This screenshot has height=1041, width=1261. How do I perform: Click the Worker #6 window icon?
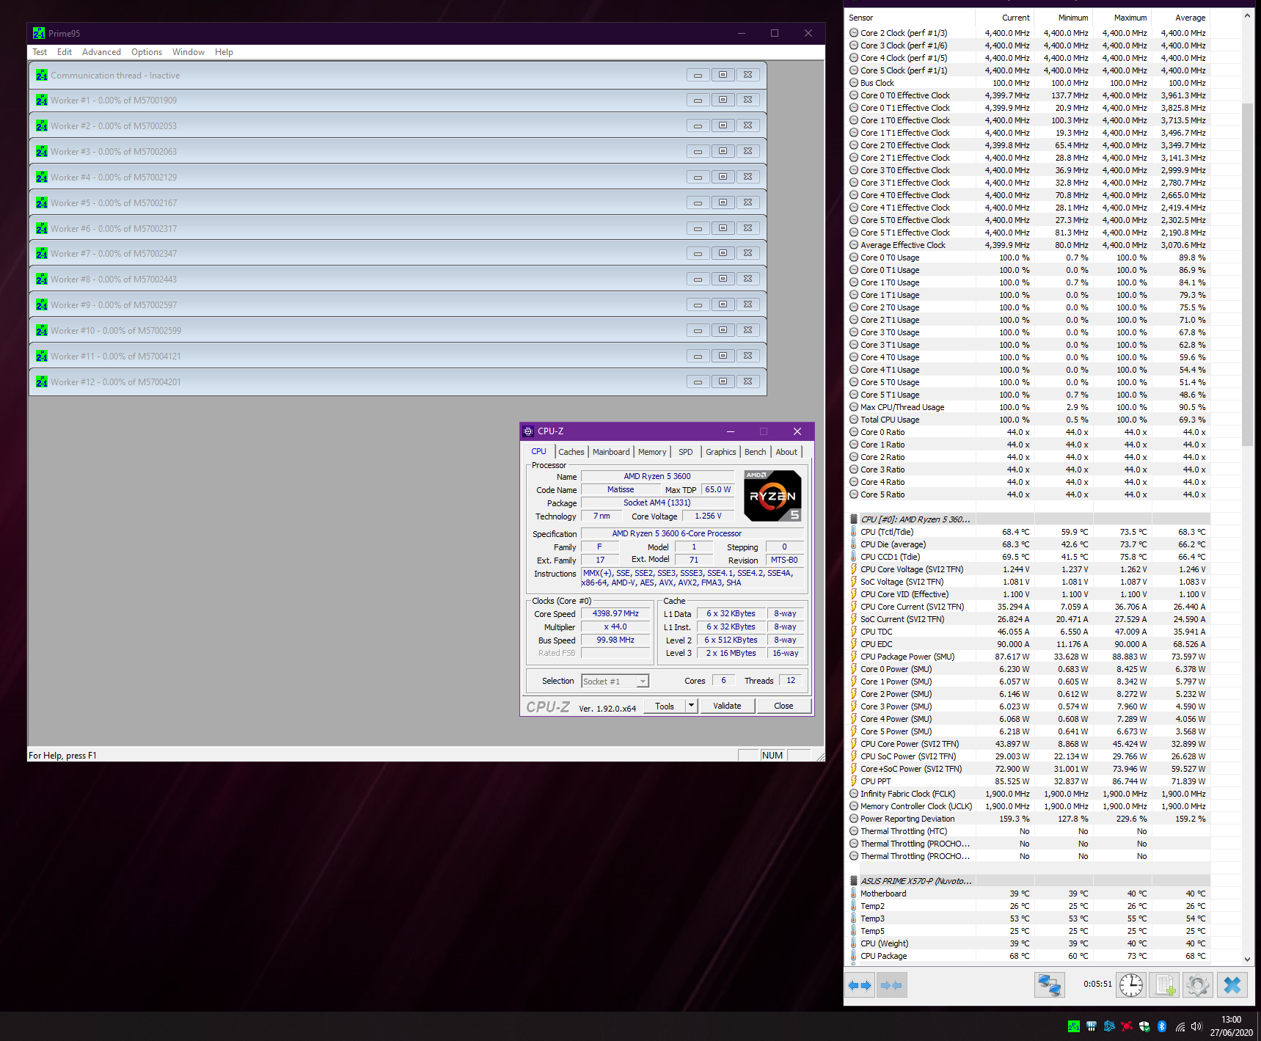(42, 228)
